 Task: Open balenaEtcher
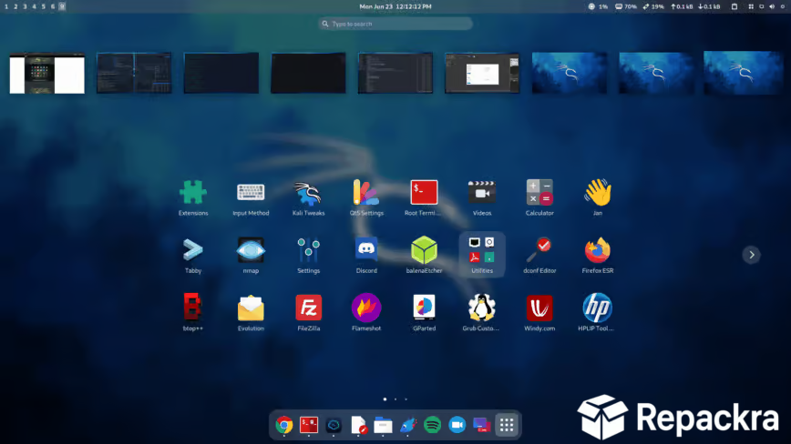pyautogui.click(x=424, y=256)
